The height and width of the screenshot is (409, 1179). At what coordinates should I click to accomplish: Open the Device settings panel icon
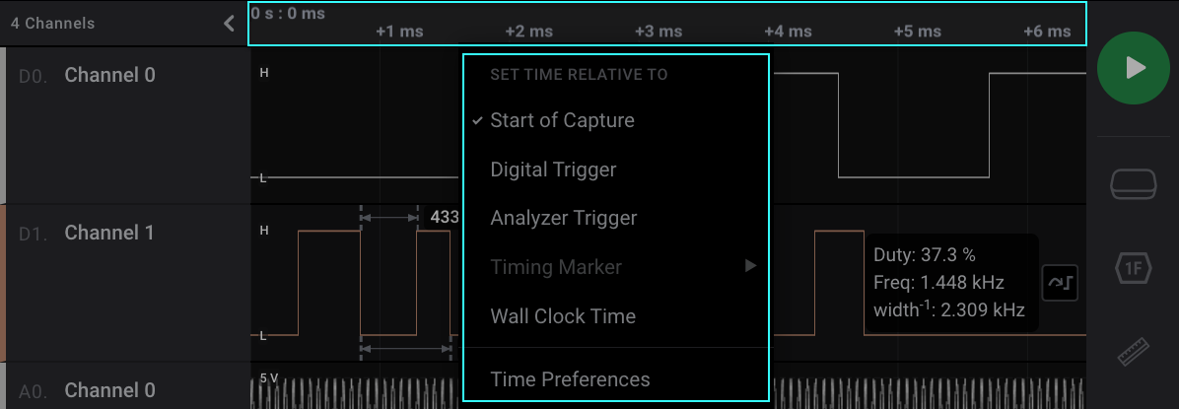point(1135,184)
